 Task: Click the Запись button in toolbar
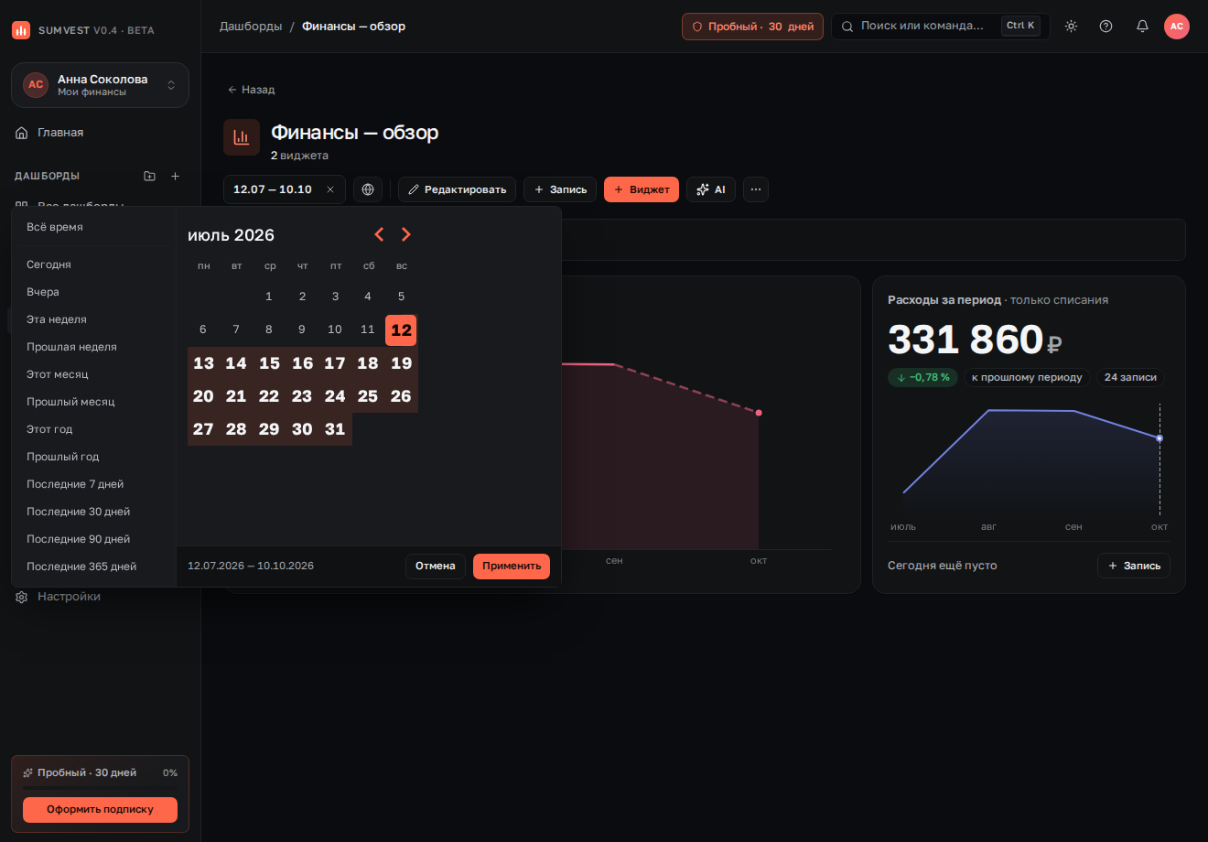560,189
